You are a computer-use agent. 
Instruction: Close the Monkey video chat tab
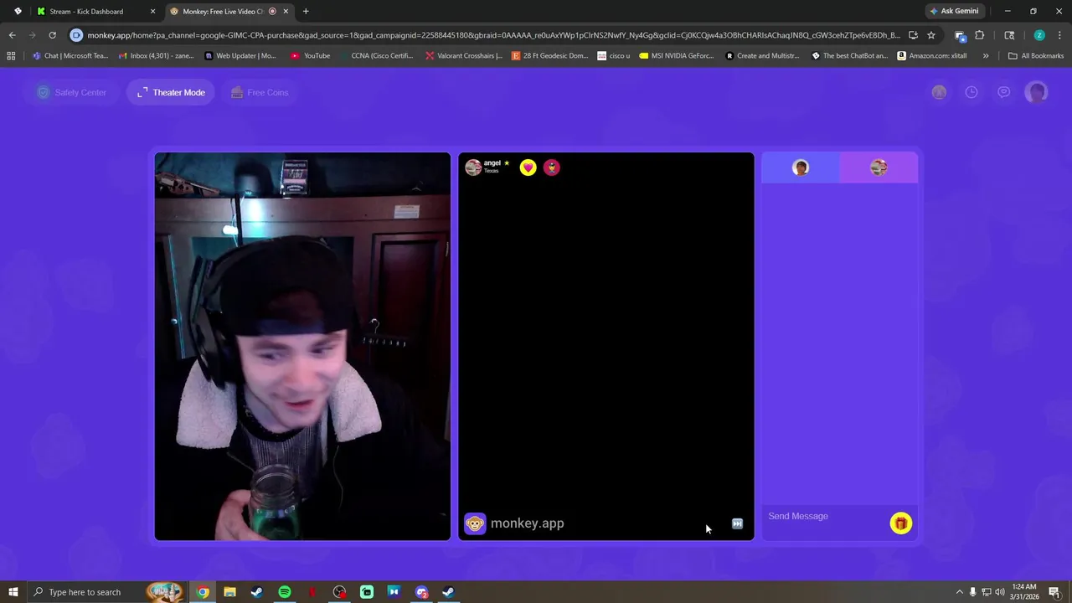click(x=286, y=12)
